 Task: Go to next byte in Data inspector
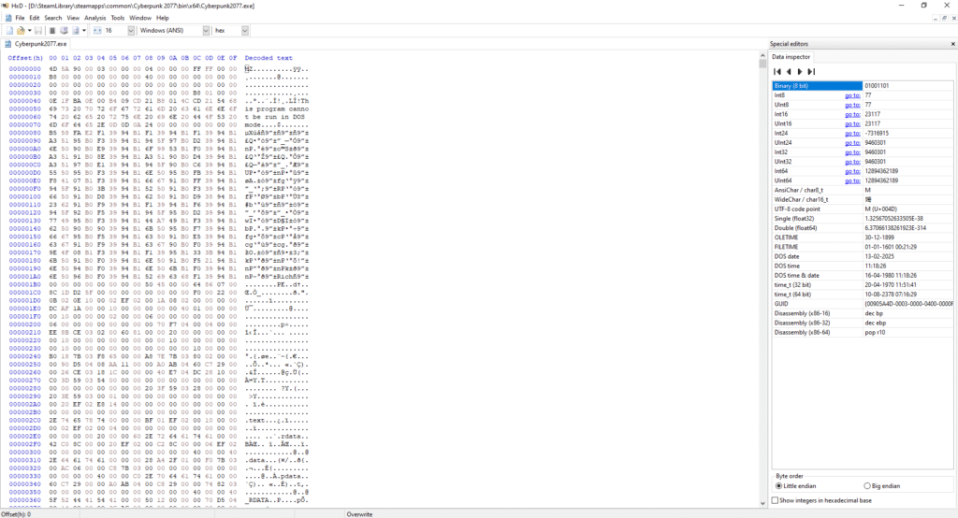click(x=800, y=71)
